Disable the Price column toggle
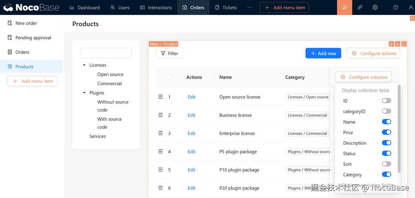 [x=386, y=132]
